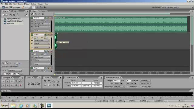Adjust Track 1 volume knob

35,21
